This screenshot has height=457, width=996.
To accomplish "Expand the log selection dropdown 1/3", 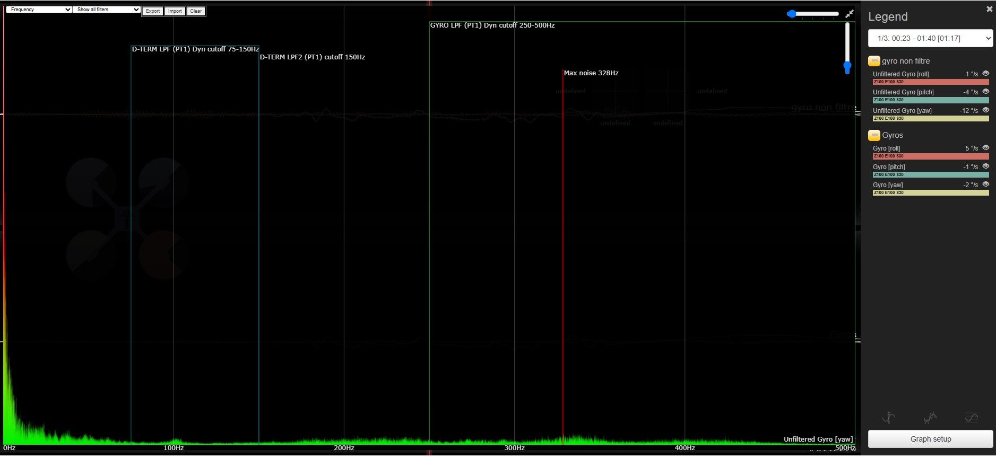I will click(930, 38).
